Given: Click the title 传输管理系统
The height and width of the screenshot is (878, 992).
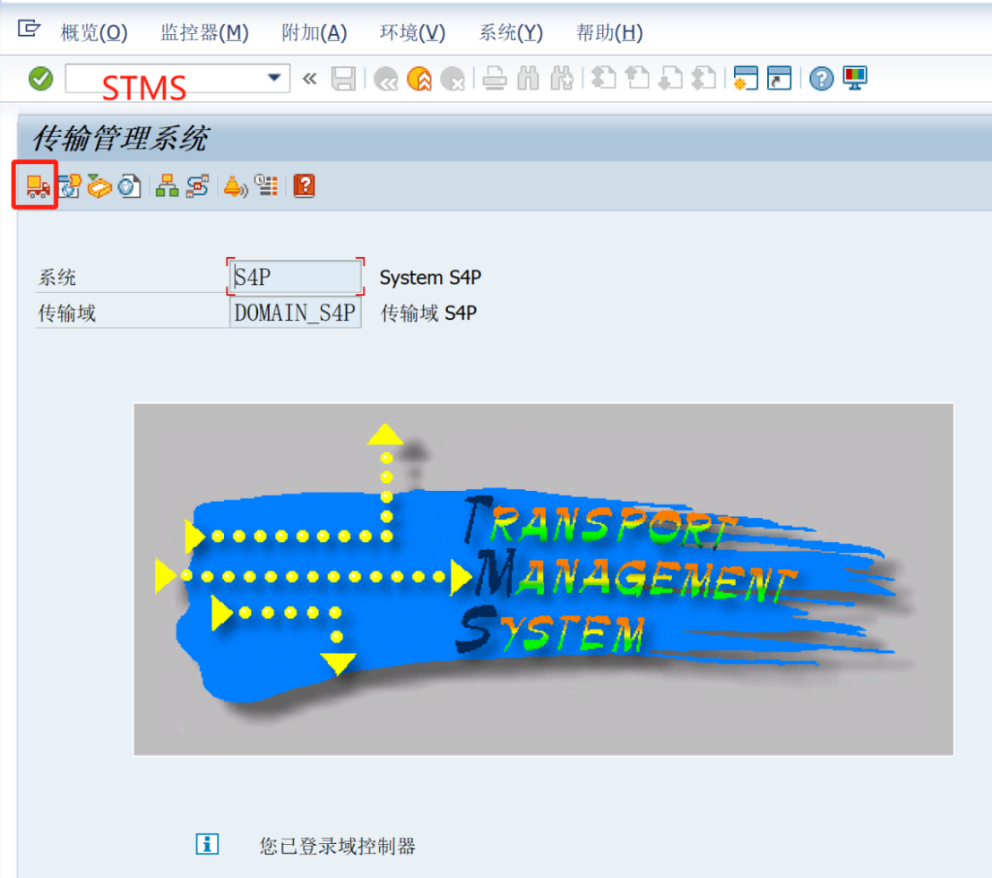Looking at the screenshot, I should pos(119,138).
